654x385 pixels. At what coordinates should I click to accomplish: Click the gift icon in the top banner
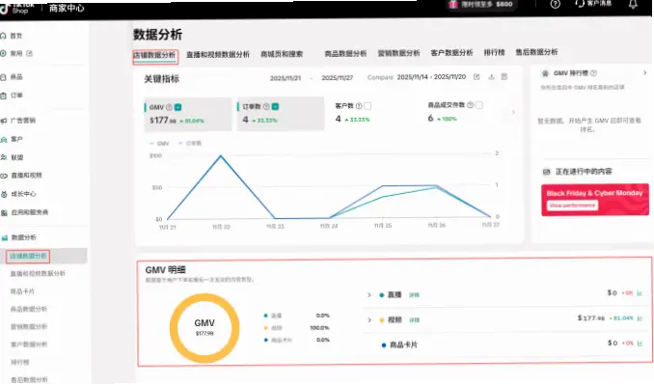(453, 5)
